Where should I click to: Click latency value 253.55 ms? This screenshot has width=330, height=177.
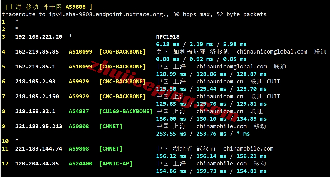(171, 134)
